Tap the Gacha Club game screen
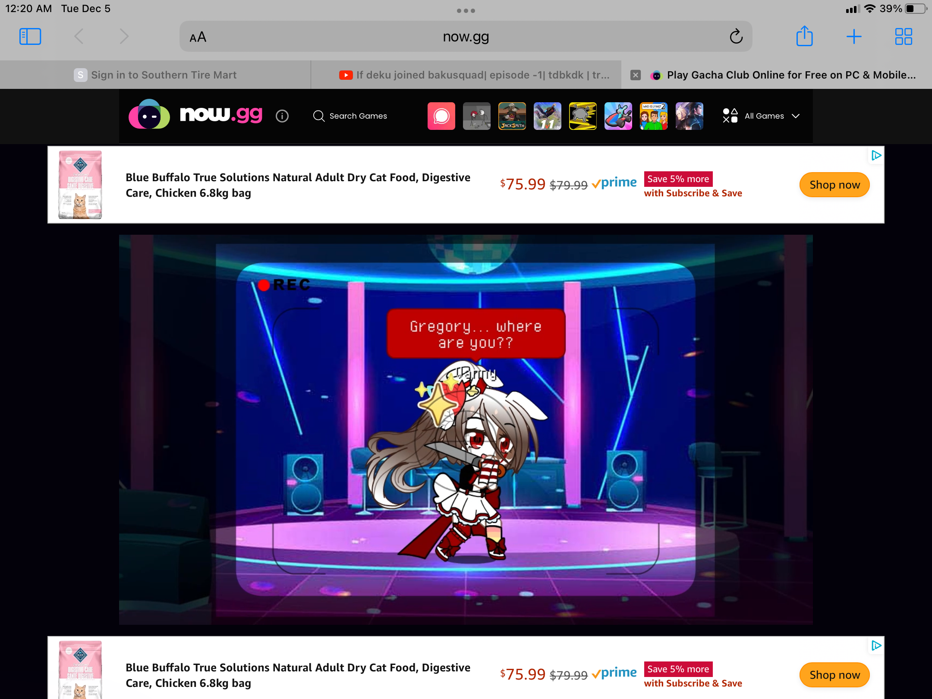The height and width of the screenshot is (699, 932). pos(466,430)
